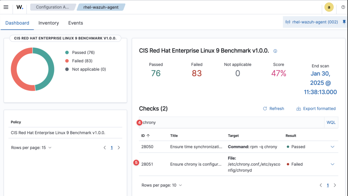This screenshot has height=196, width=348.
Task: Click 'Command: rpm -q chrony' target
Action: 253,147
